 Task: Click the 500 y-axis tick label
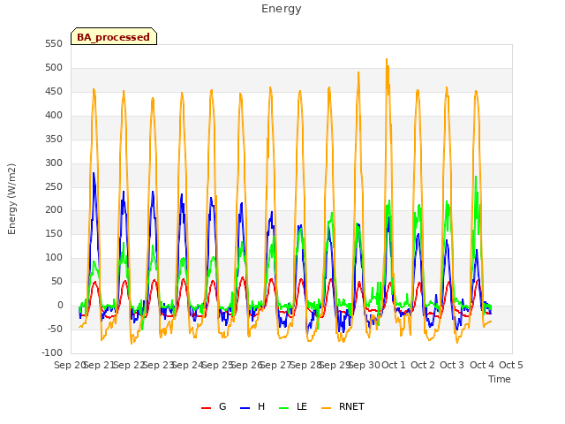[54, 68]
